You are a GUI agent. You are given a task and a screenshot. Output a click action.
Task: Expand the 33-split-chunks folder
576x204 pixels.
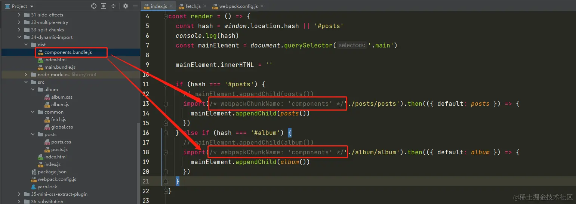tap(19, 30)
